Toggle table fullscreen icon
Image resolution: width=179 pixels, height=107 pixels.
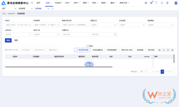coord(168,50)
